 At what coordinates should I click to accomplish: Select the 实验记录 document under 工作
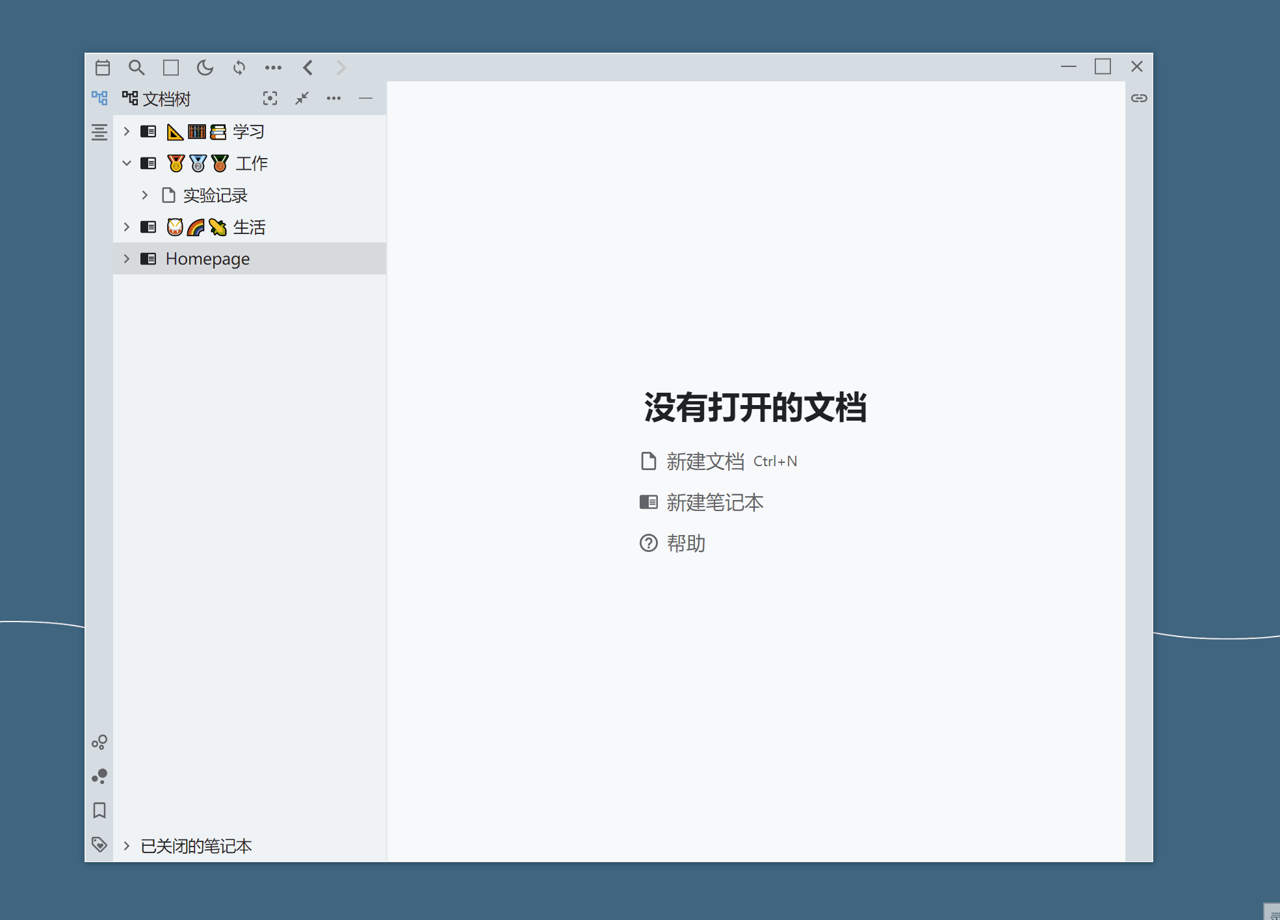[215, 194]
